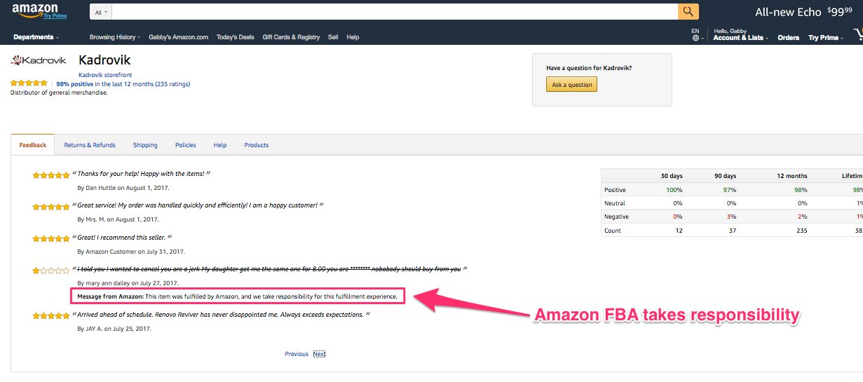Open the shopping cart icon
863x382 pixels.
857,34
